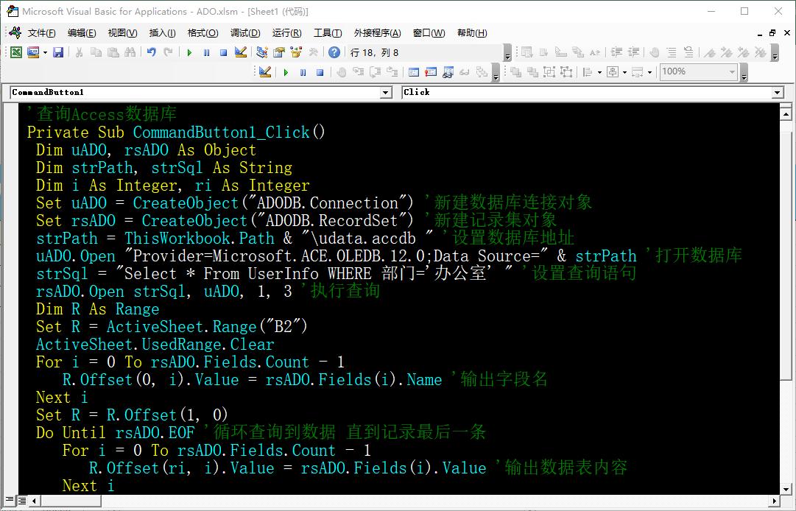796x511 pixels.
Task: Open the CommandButton1 object dropdown
Action: tap(386, 92)
